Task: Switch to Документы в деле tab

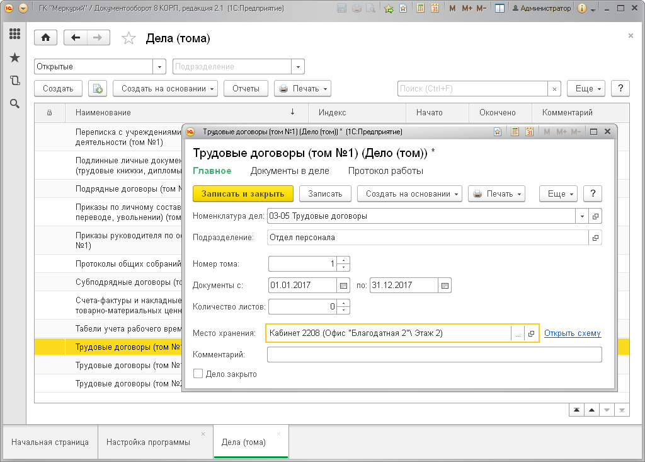Action: click(290, 171)
